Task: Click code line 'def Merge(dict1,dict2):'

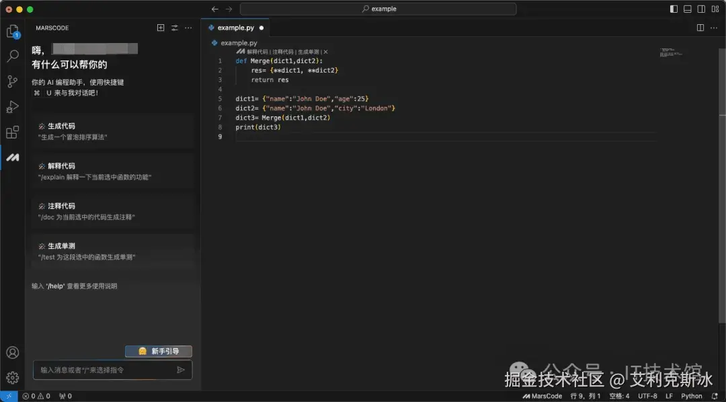Action: pos(279,61)
